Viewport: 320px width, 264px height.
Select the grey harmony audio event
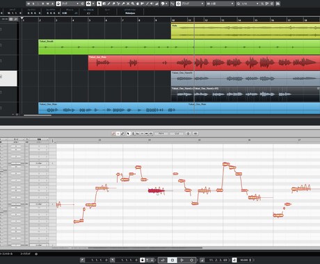tap(246, 79)
